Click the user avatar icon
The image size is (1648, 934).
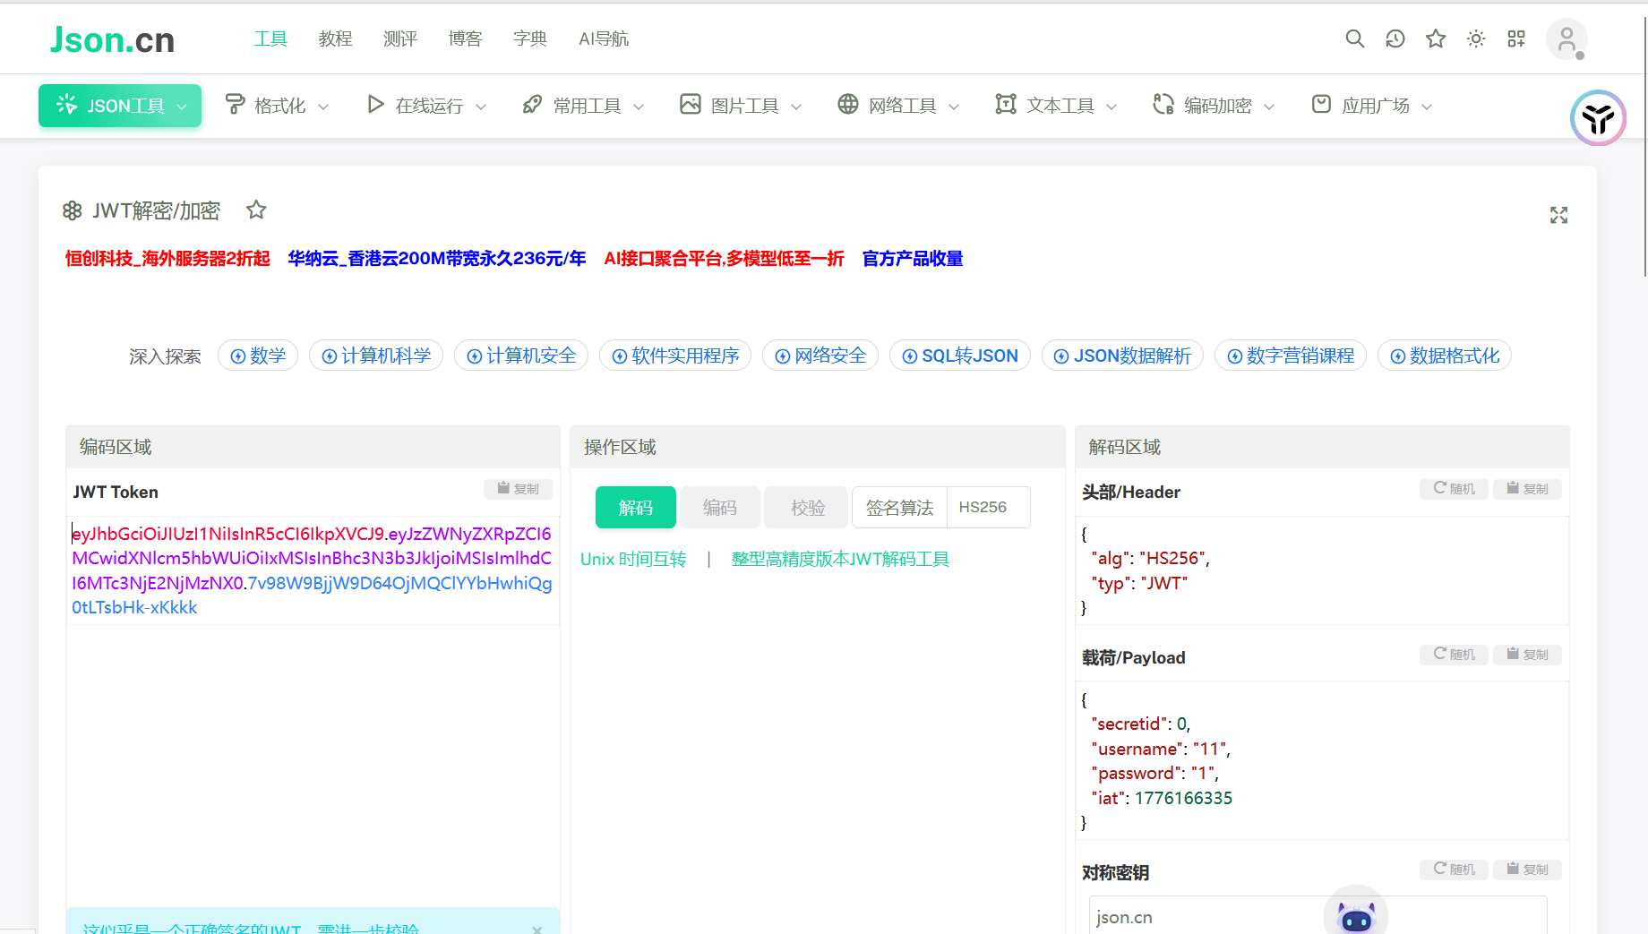pyautogui.click(x=1566, y=39)
